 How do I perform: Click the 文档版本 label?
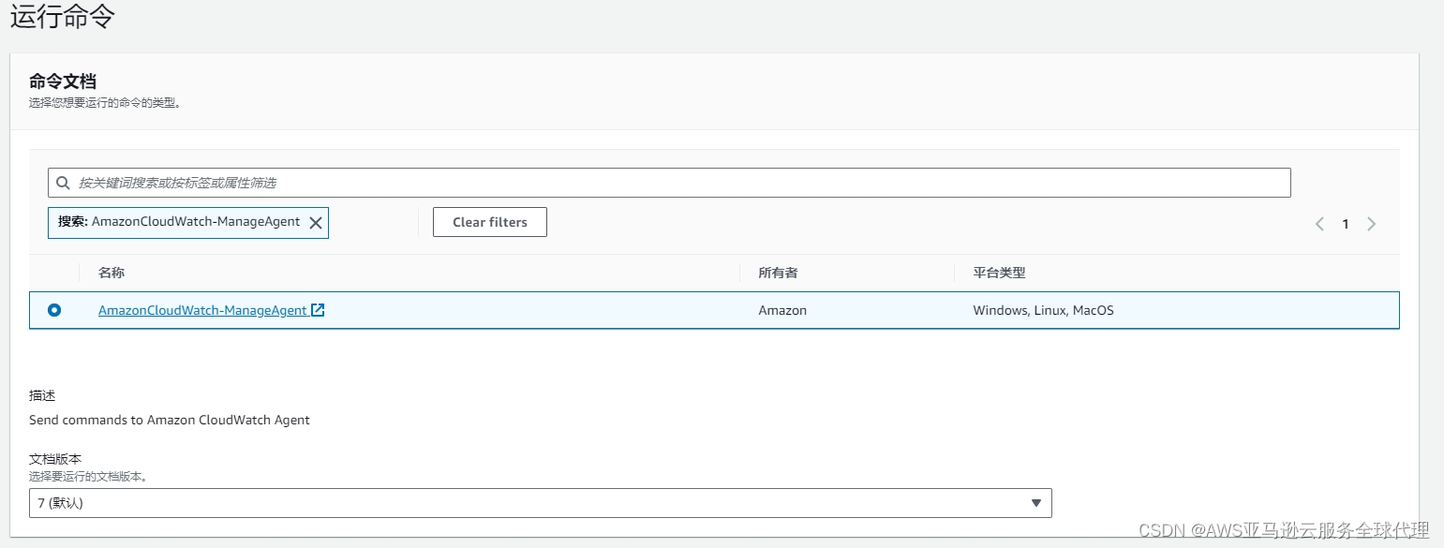(55, 459)
